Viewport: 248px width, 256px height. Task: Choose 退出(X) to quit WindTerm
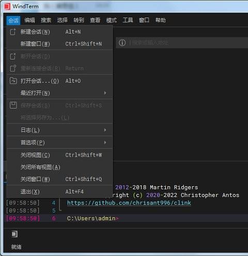(x=59, y=191)
